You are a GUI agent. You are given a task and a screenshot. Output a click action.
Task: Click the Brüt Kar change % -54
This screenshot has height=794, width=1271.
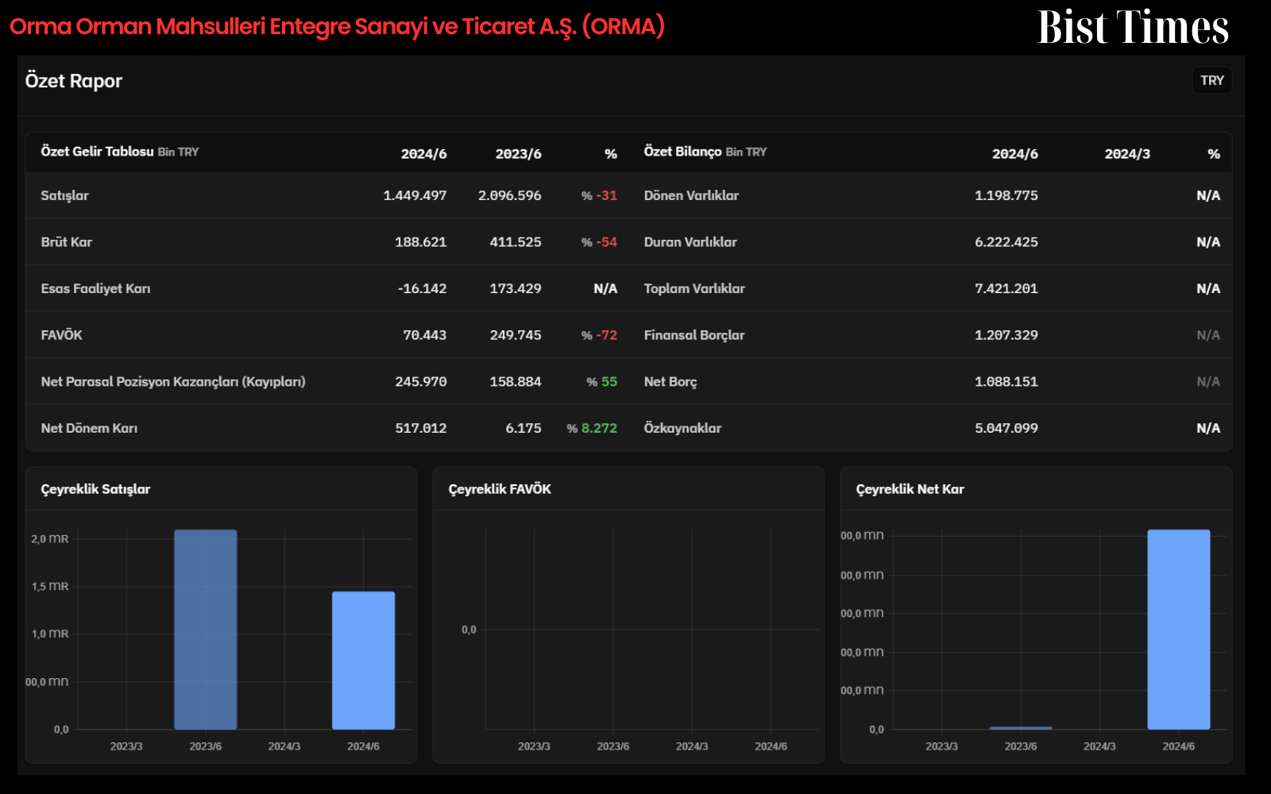pyautogui.click(x=599, y=242)
